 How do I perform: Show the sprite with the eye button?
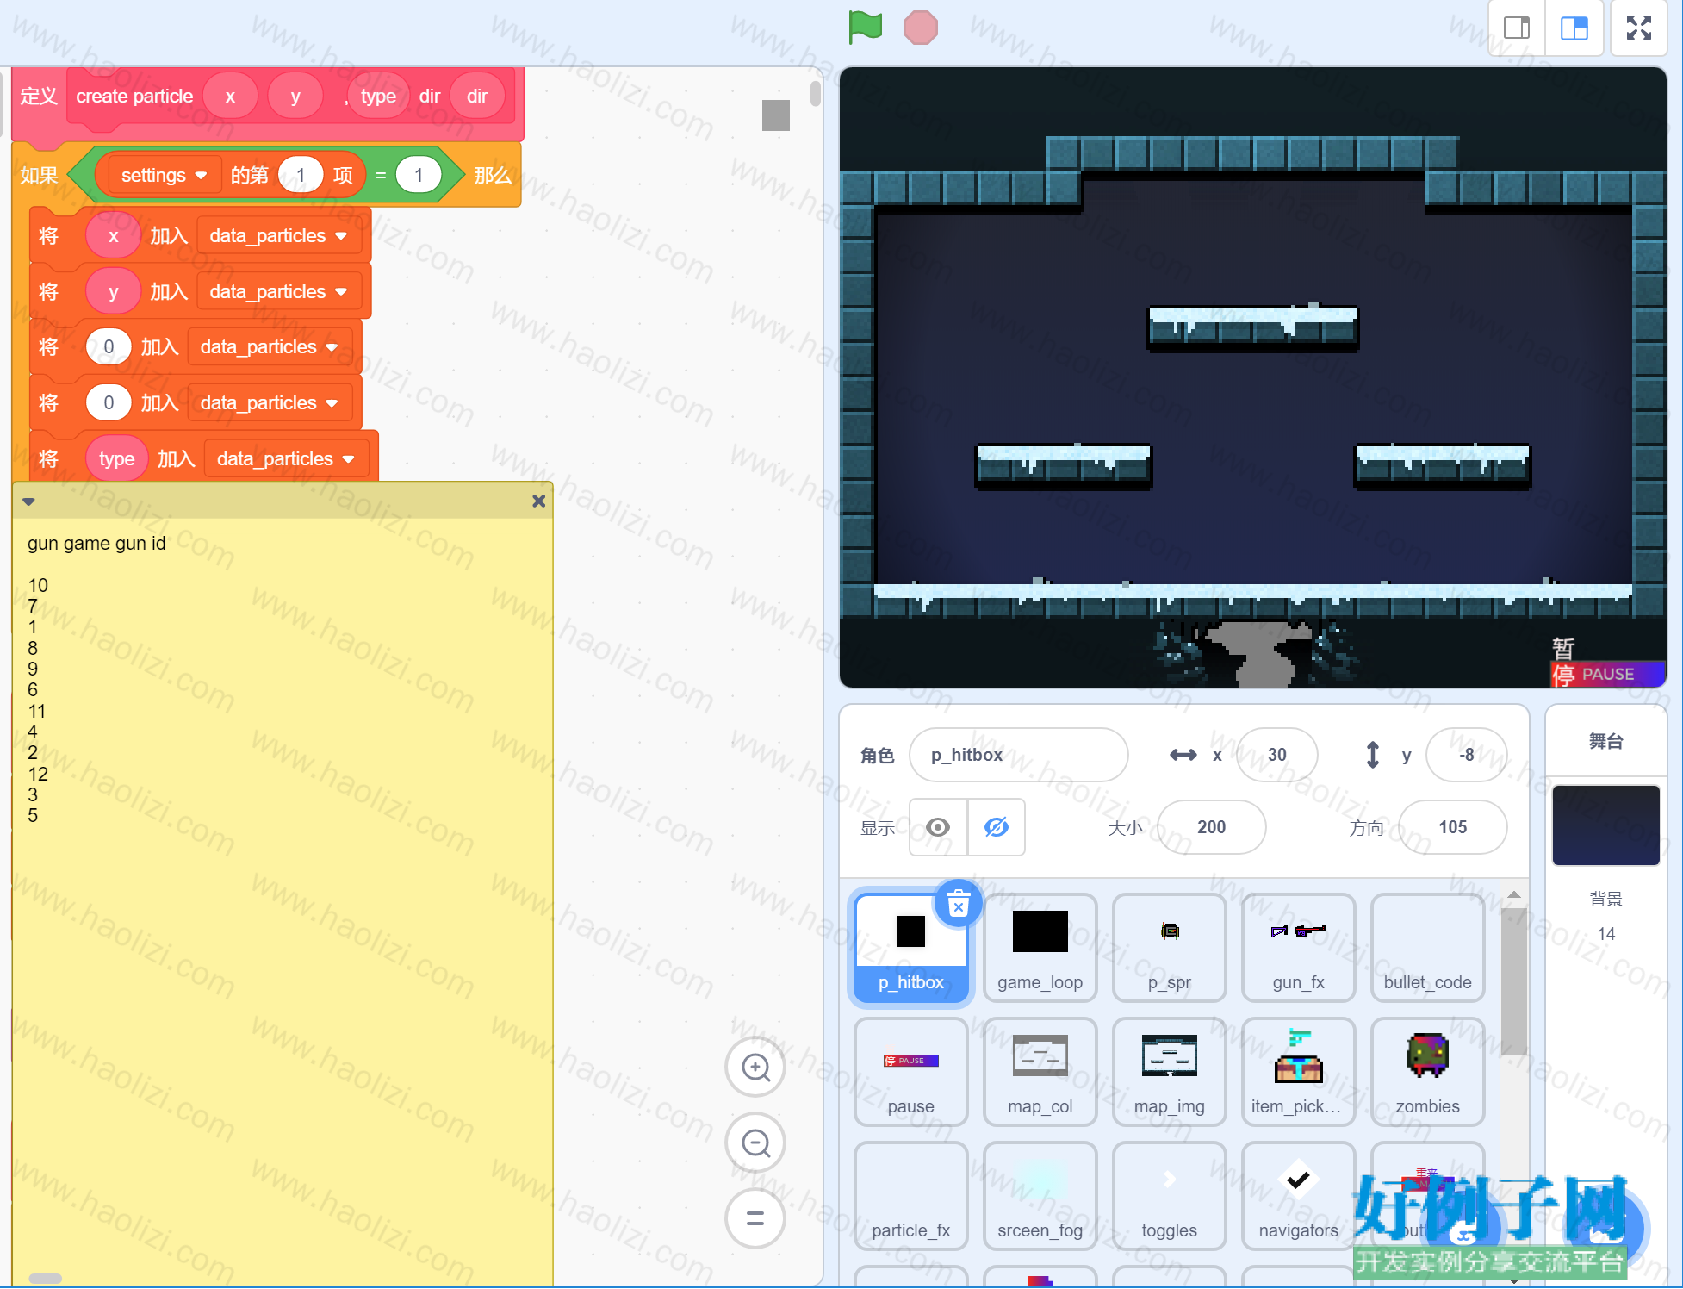click(938, 827)
